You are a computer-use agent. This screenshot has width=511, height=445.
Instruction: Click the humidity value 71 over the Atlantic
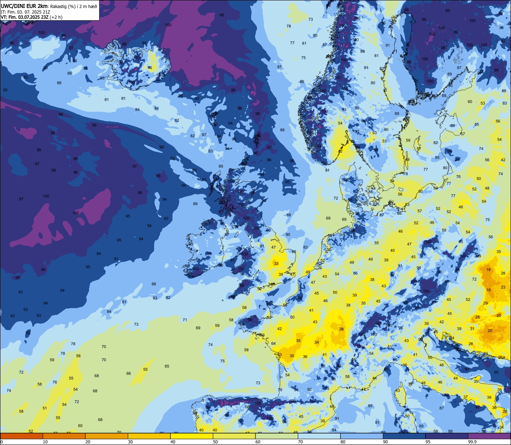click(185, 320)
